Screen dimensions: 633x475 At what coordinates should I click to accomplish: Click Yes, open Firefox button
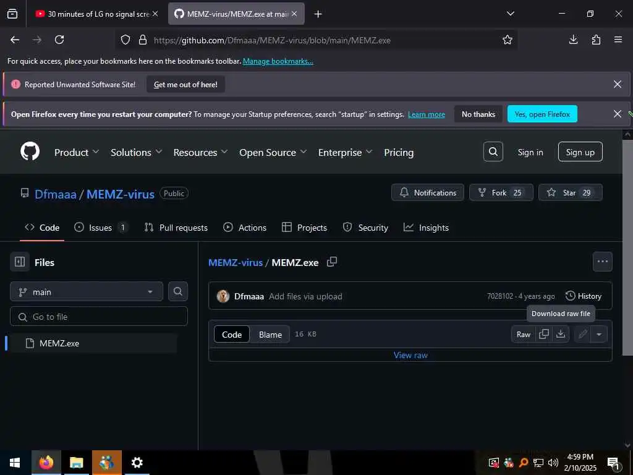point(542,114)
